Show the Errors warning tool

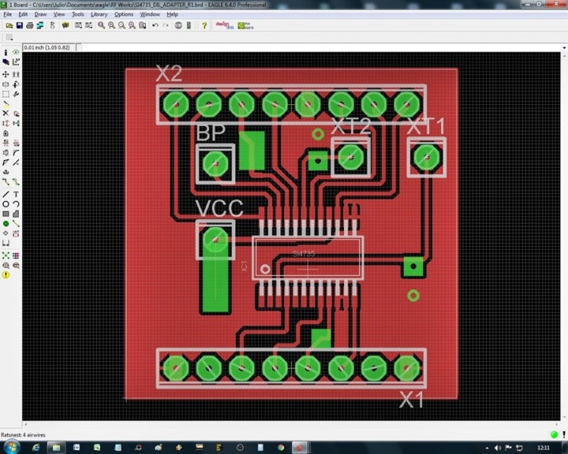(x=6, y=275)
